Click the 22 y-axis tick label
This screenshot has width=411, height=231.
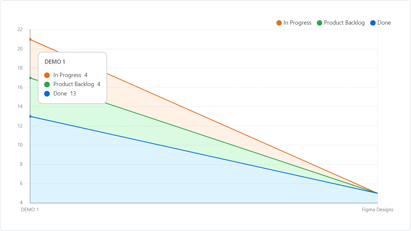pyautogui.click(x=20, y=29)
